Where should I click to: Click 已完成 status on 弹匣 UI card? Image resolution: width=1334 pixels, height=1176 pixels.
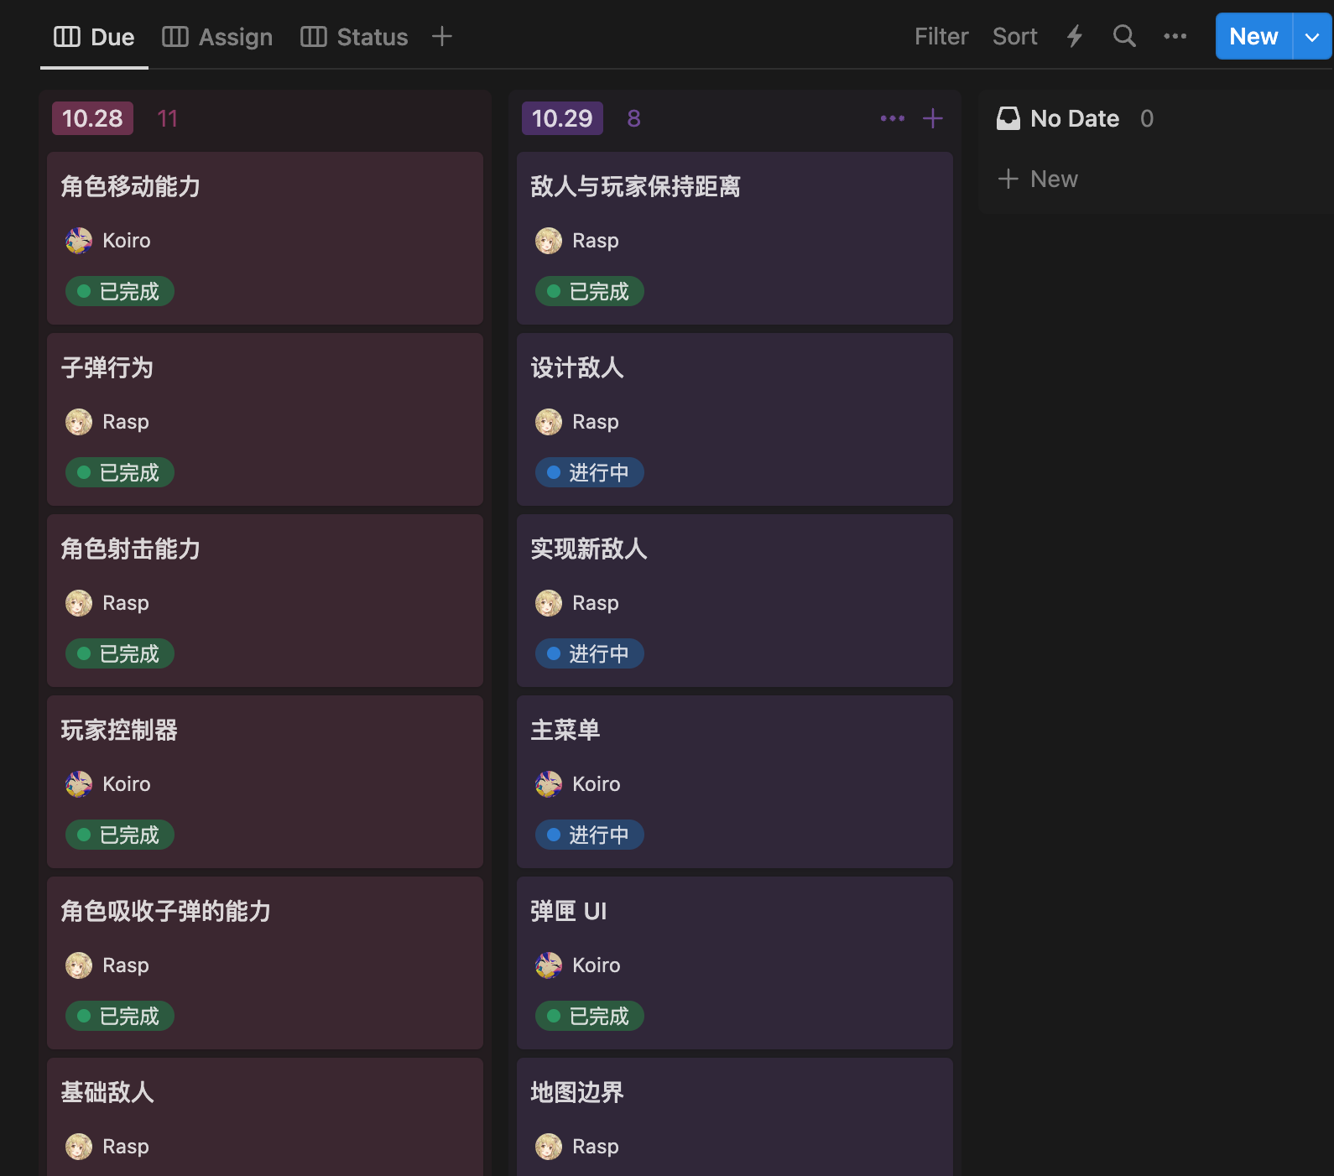(x=589, y=1016)
